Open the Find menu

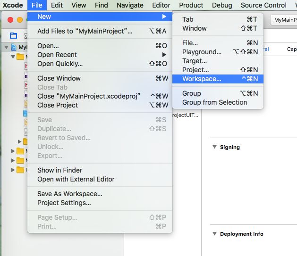tap(102, 5)
